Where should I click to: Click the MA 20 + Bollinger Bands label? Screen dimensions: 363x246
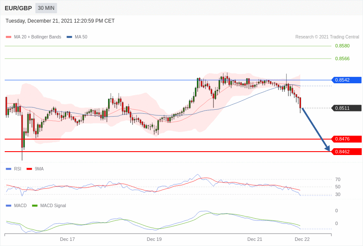click(38, 37)
